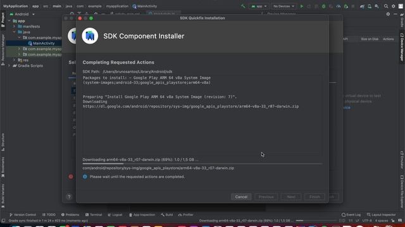Open SDK Manager icon in toolbar
The image size is (405, 227).
pos(377,6)
